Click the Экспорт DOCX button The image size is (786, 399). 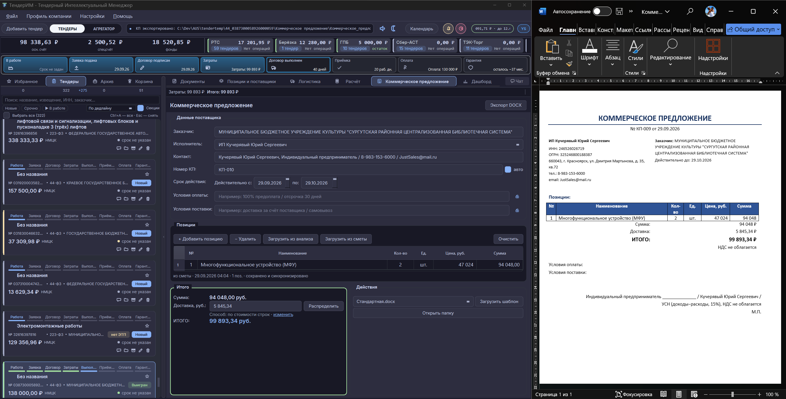pyautogui.click(x=506, y=105)
